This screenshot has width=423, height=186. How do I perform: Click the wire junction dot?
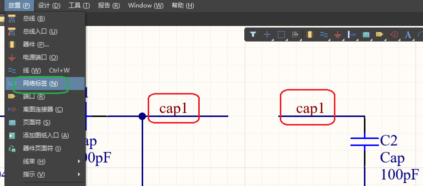click(x=142, y=116)
